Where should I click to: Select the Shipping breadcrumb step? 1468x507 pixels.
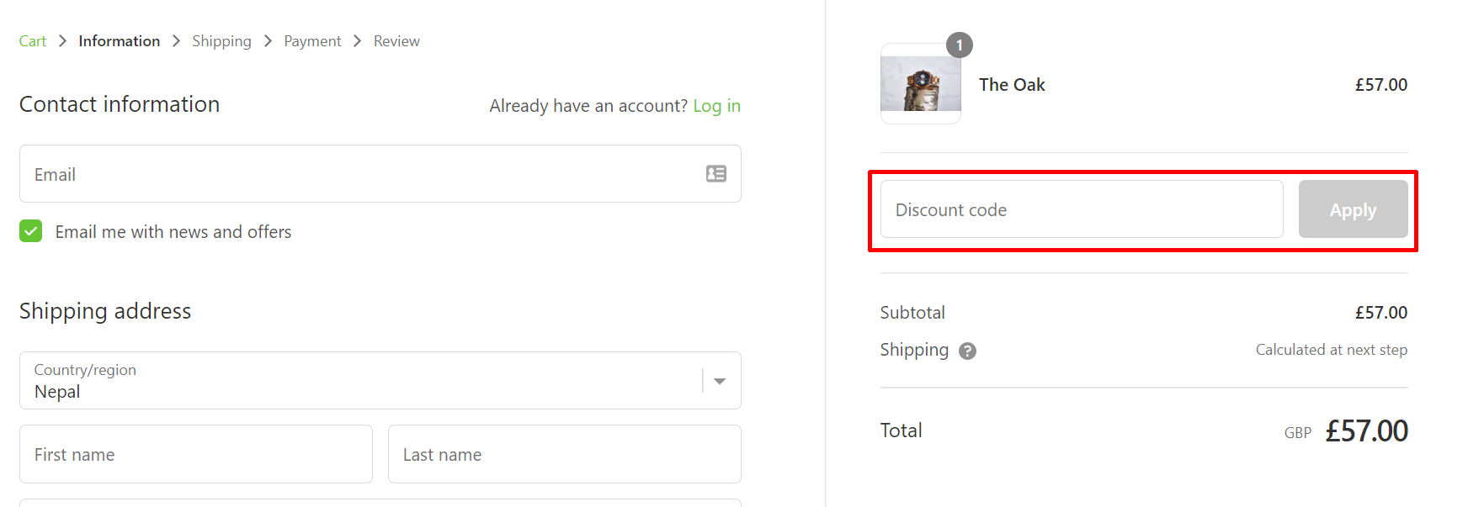[x=221, y=41]
